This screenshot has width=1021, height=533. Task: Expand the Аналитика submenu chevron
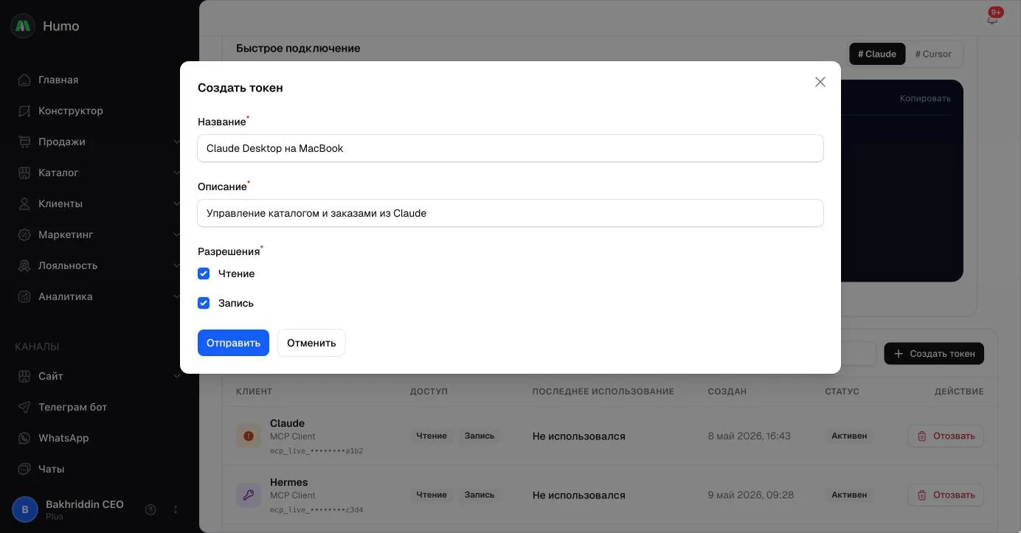tap(176, 296)
